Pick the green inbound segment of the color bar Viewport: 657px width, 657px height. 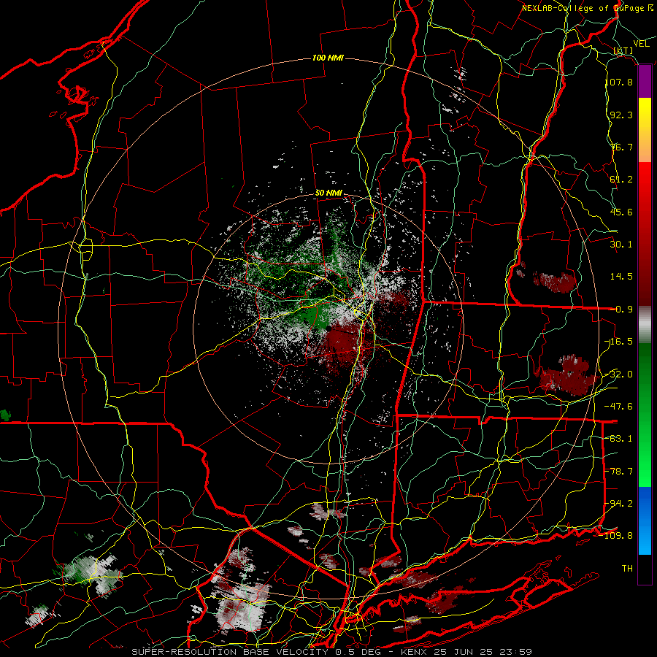[645, 415]
